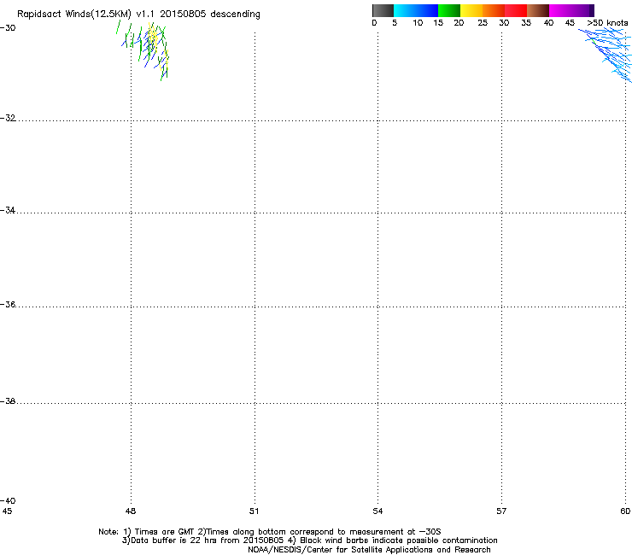
Task: Click the latitude label -40
Action: [8, 500]
